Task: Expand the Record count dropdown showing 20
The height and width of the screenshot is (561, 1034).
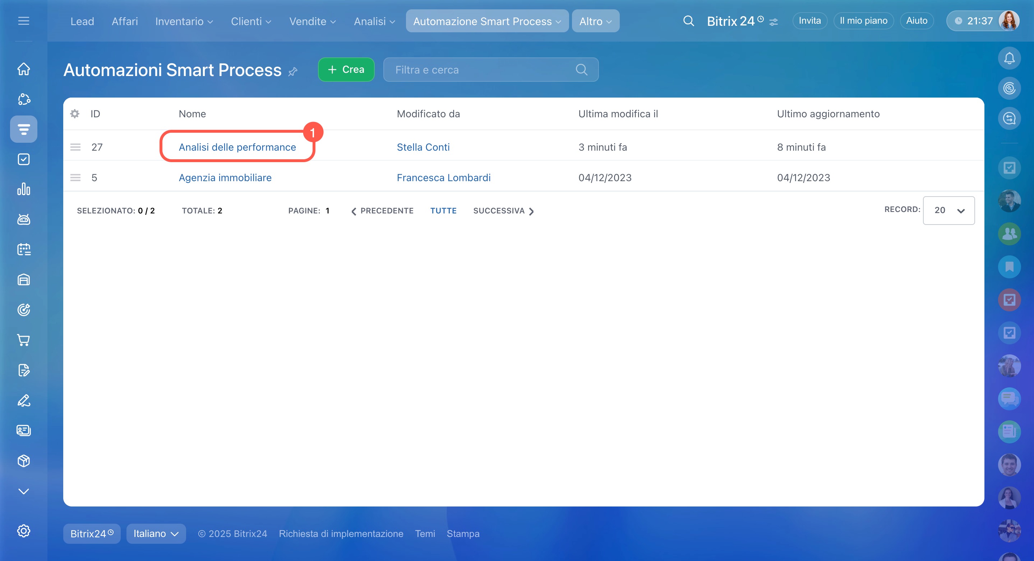Action: coord(948,210)
